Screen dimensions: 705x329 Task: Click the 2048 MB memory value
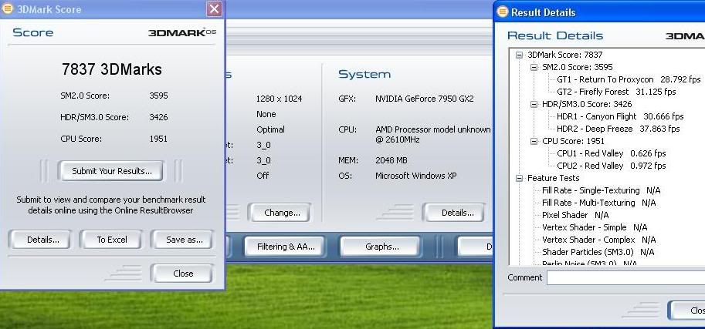tap(391, 160)
